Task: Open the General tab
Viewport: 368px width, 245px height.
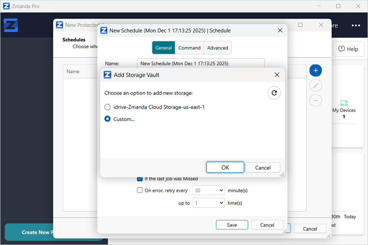Action: click(x=164, y=48)
